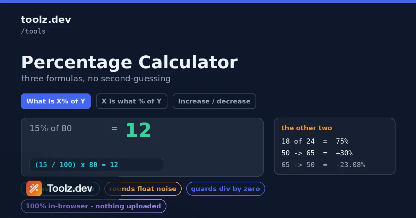Screen dimensions: 416x218
Task: Switch to 'X is what % of Y' tab
Action: click(131, 101)
